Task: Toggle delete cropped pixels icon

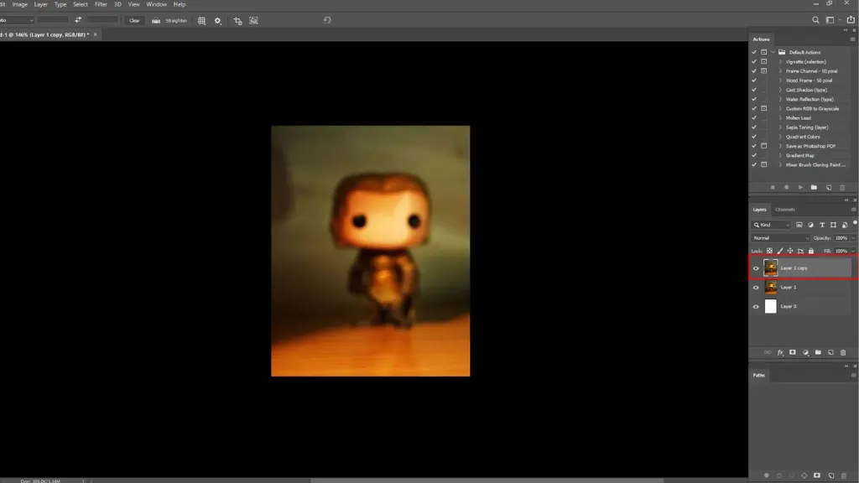Action: coord(237,20)
